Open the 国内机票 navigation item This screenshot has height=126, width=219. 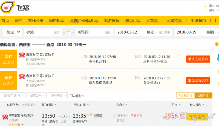click(x=57, y=21)
